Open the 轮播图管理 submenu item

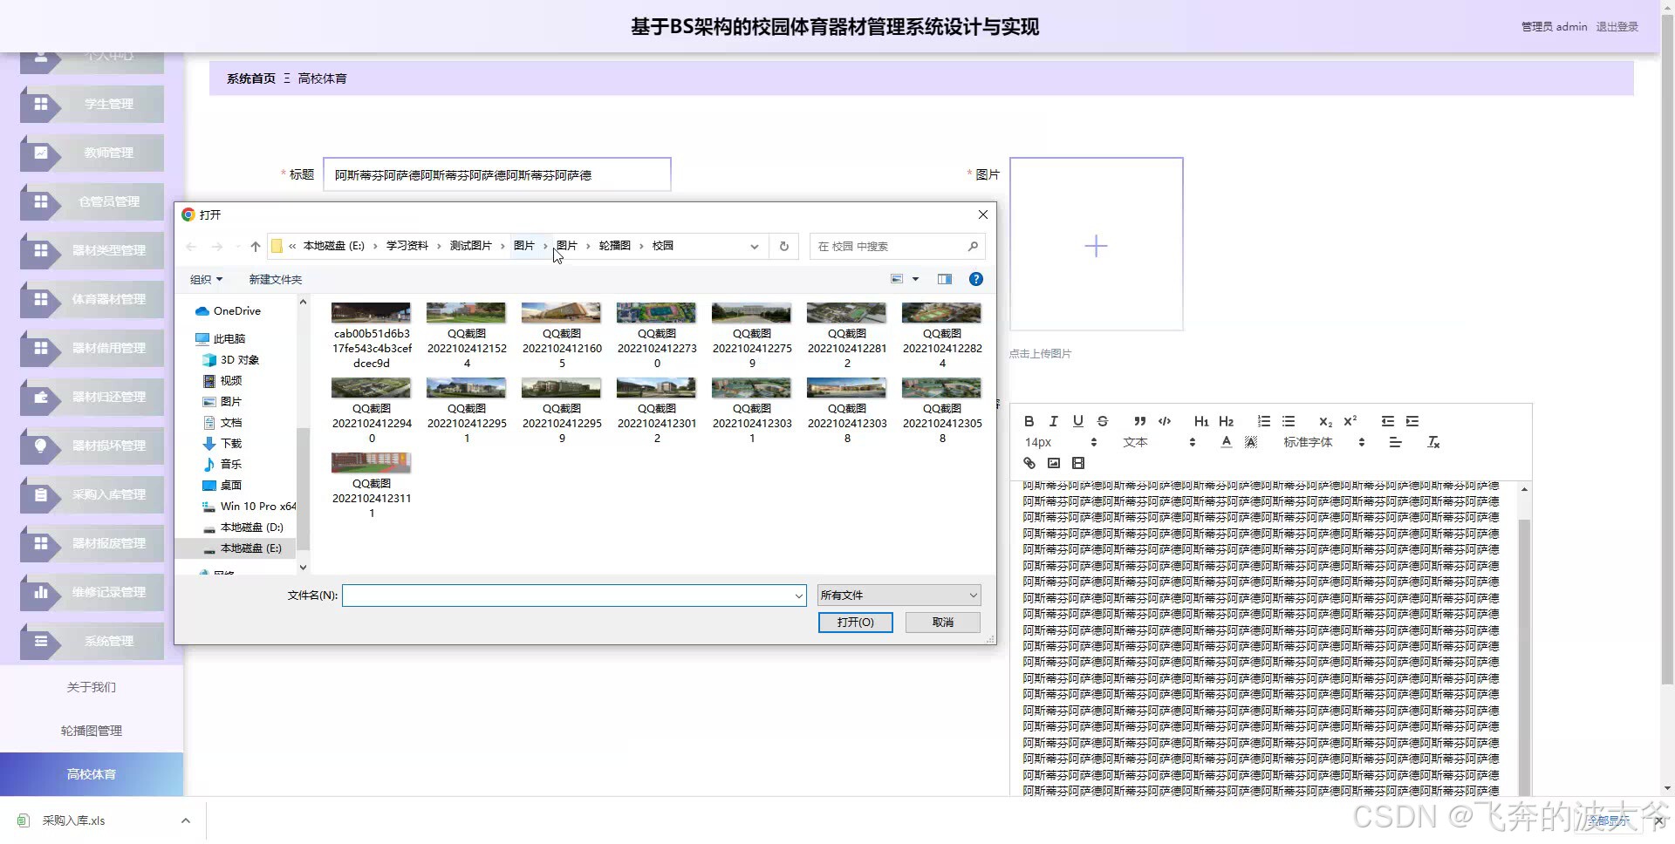pyautogui.click(x=92, y=731)
